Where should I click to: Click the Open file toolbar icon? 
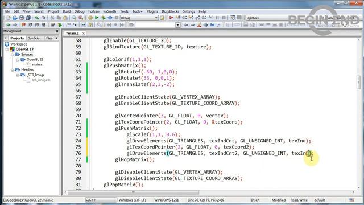(x=15, y=18)
